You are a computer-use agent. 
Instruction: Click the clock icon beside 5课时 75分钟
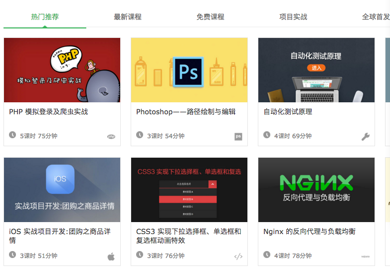(12, 135)
